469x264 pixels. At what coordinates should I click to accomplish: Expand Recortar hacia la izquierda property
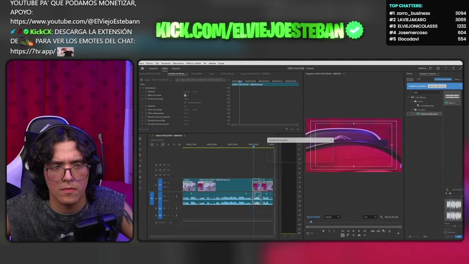(142, 117)
